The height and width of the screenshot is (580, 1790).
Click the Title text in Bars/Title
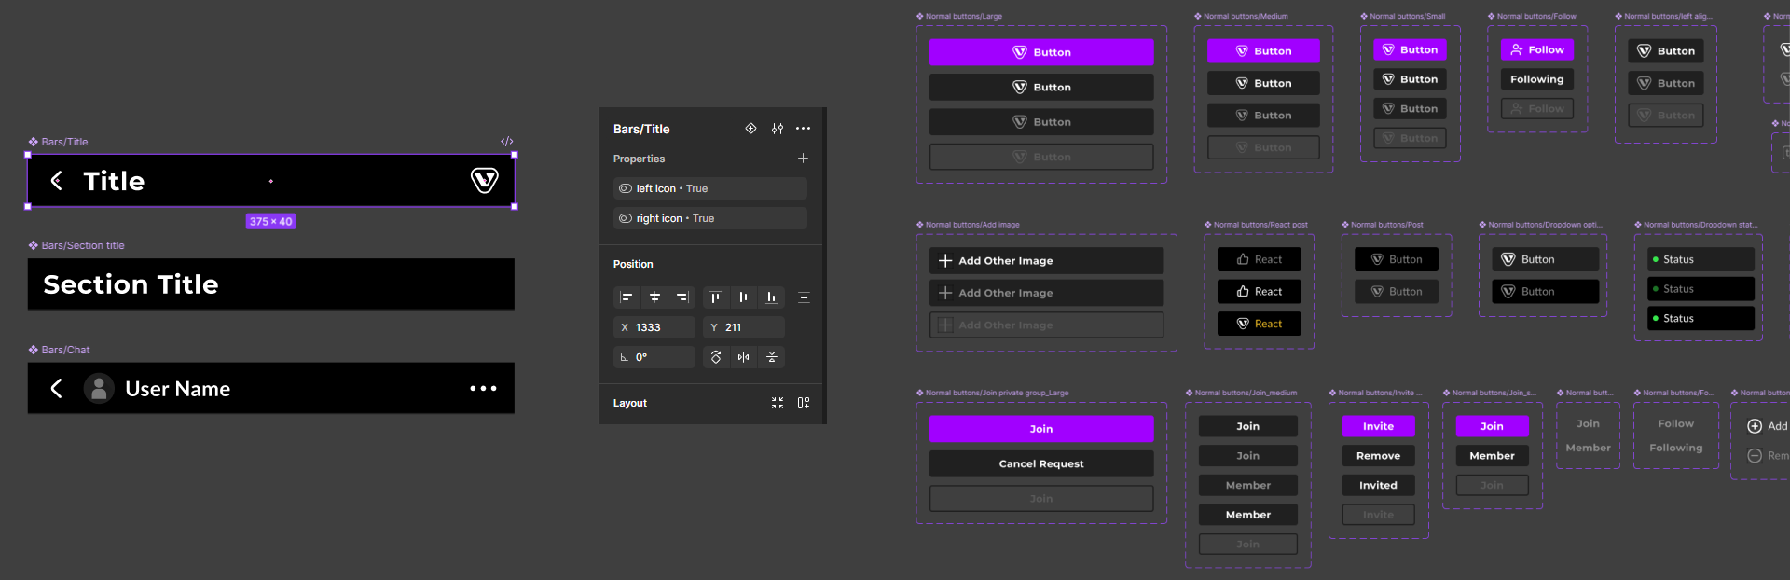[114, 181]
